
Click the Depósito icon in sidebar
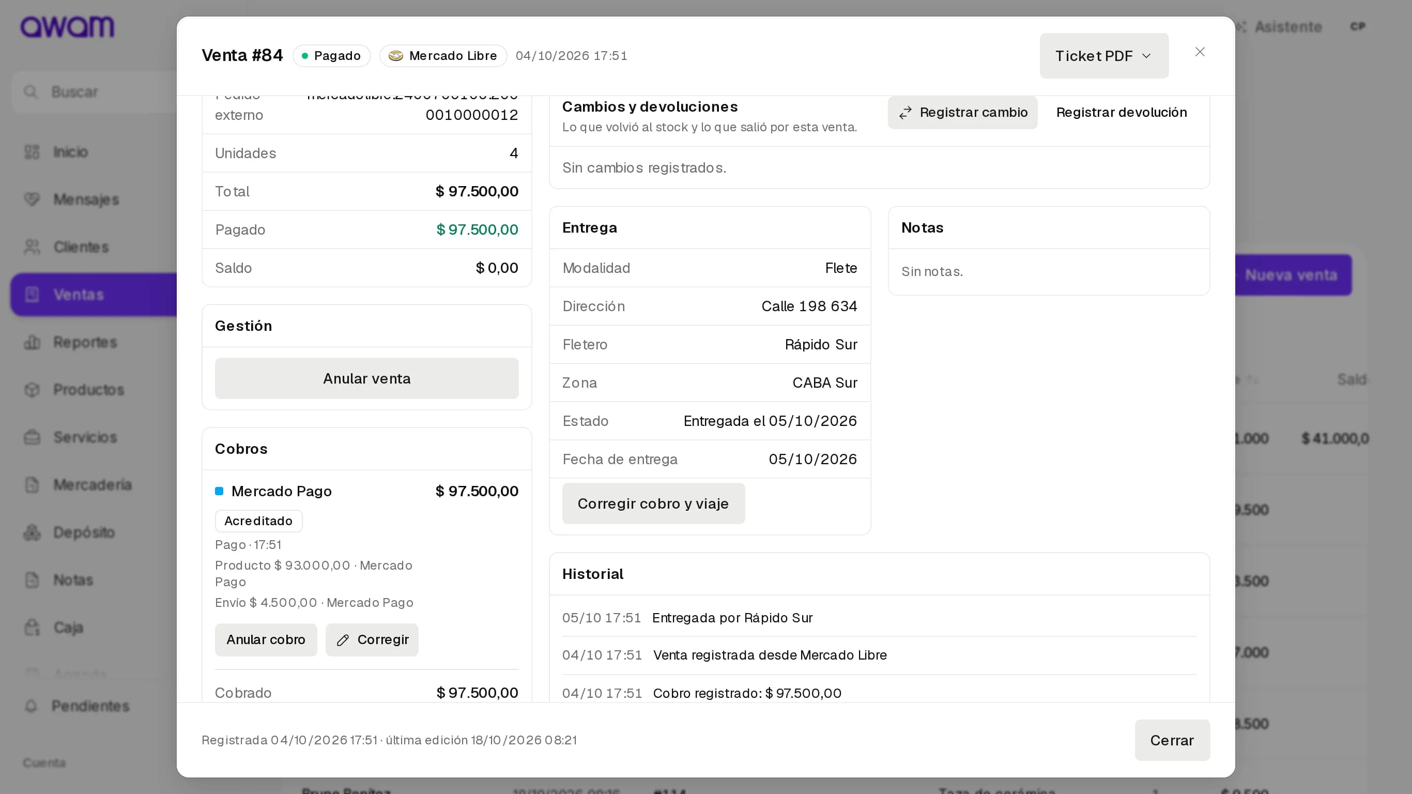point(33,532)
